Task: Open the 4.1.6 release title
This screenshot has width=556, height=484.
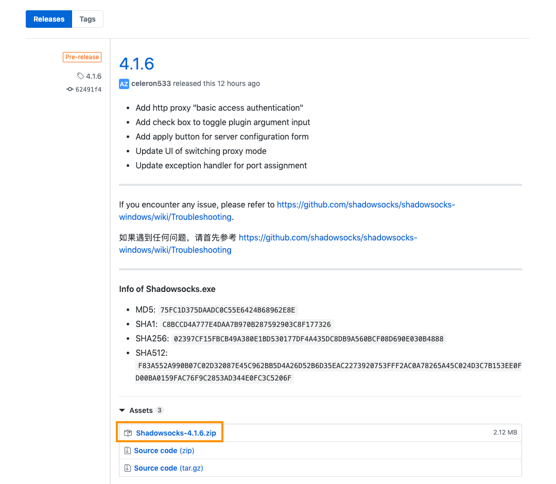Action: point(136,64)
